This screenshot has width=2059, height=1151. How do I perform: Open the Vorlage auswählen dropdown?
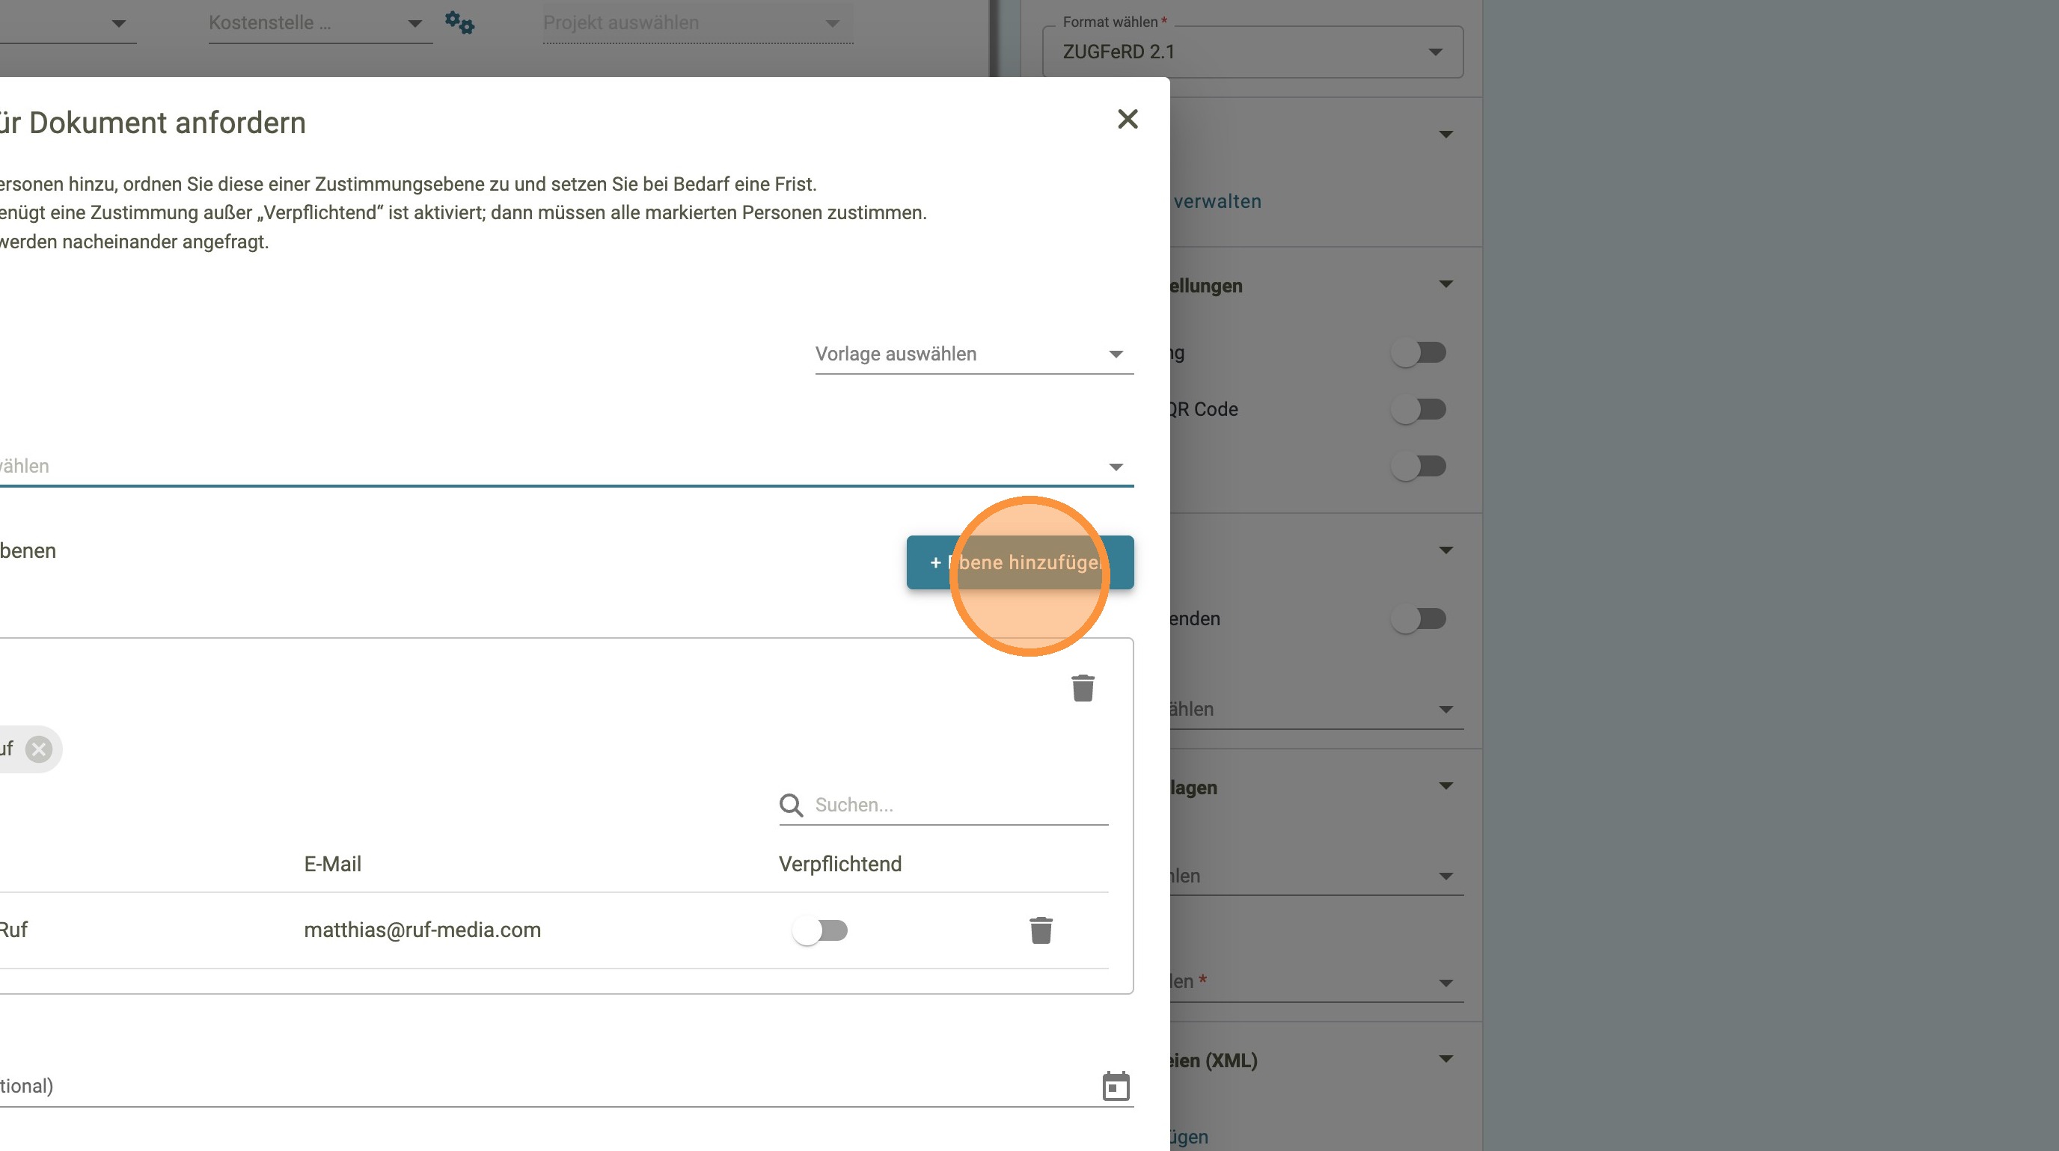[973, 354]
